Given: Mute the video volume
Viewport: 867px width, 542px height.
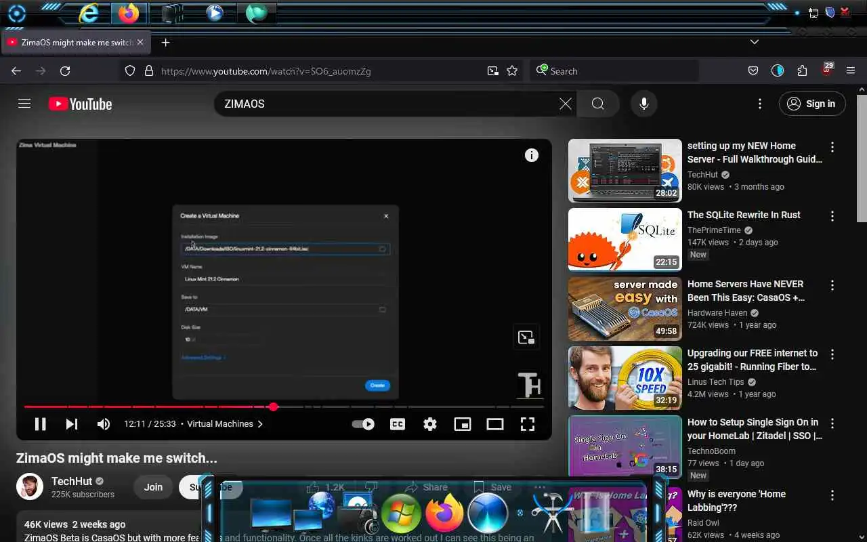Looking at the screenshot, I should pyautogui.click(x=104, y=424).
